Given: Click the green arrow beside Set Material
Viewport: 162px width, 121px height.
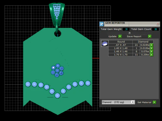Looking at the screenshot, I should pyautogui.click(x=155, y=102).
